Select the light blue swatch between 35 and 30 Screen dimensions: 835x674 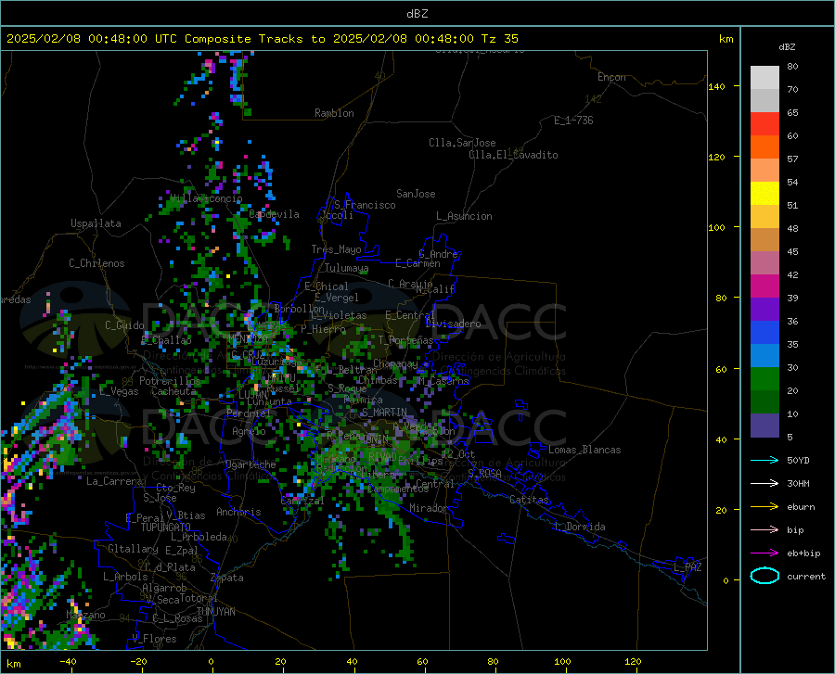tap(764, 356)
